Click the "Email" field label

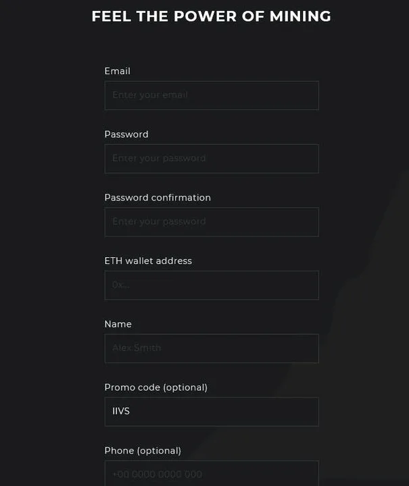click(x=118, y=71)
